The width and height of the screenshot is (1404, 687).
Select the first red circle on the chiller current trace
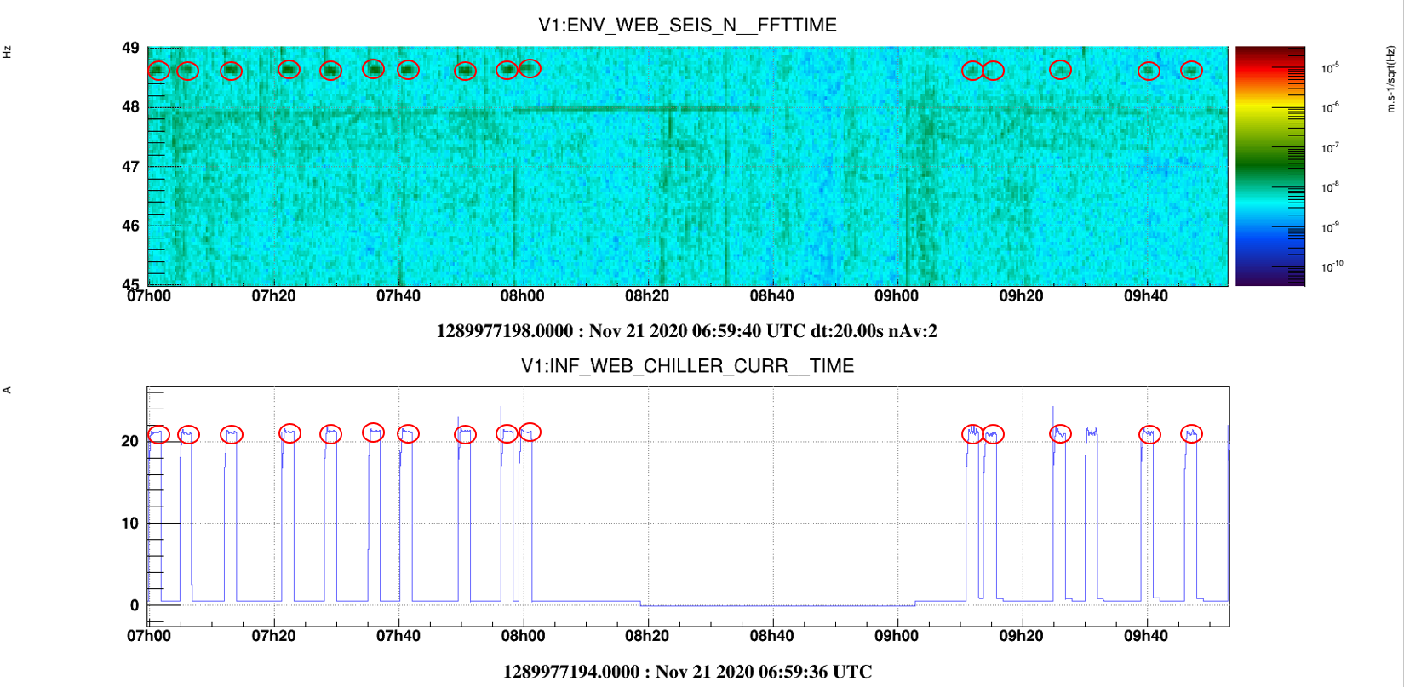click(x=158, y=434)
